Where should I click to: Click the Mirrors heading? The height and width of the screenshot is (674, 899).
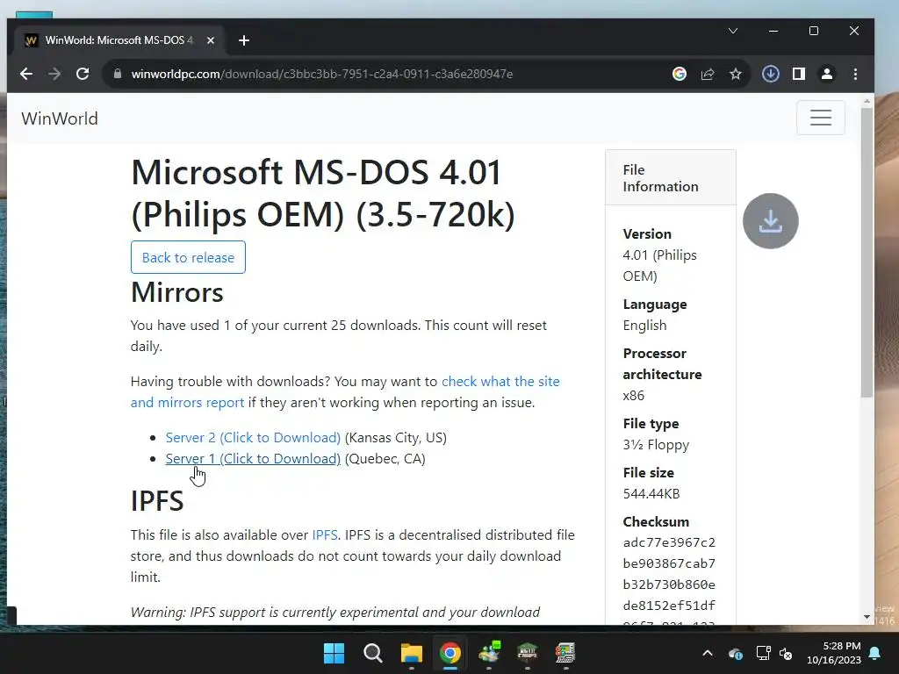[177, 292]
